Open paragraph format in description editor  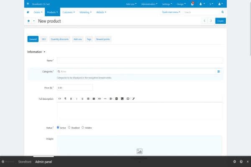click(65, 99)
